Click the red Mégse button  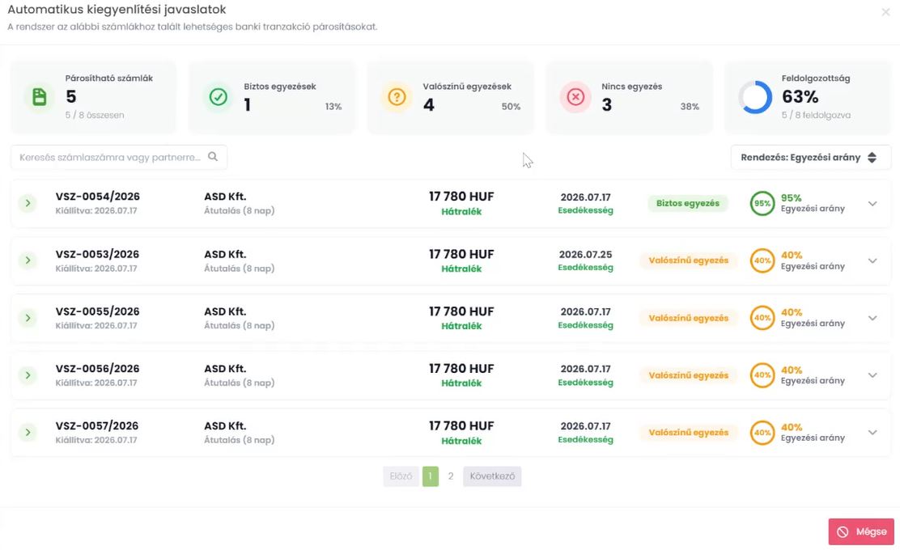tap(861, 531)
